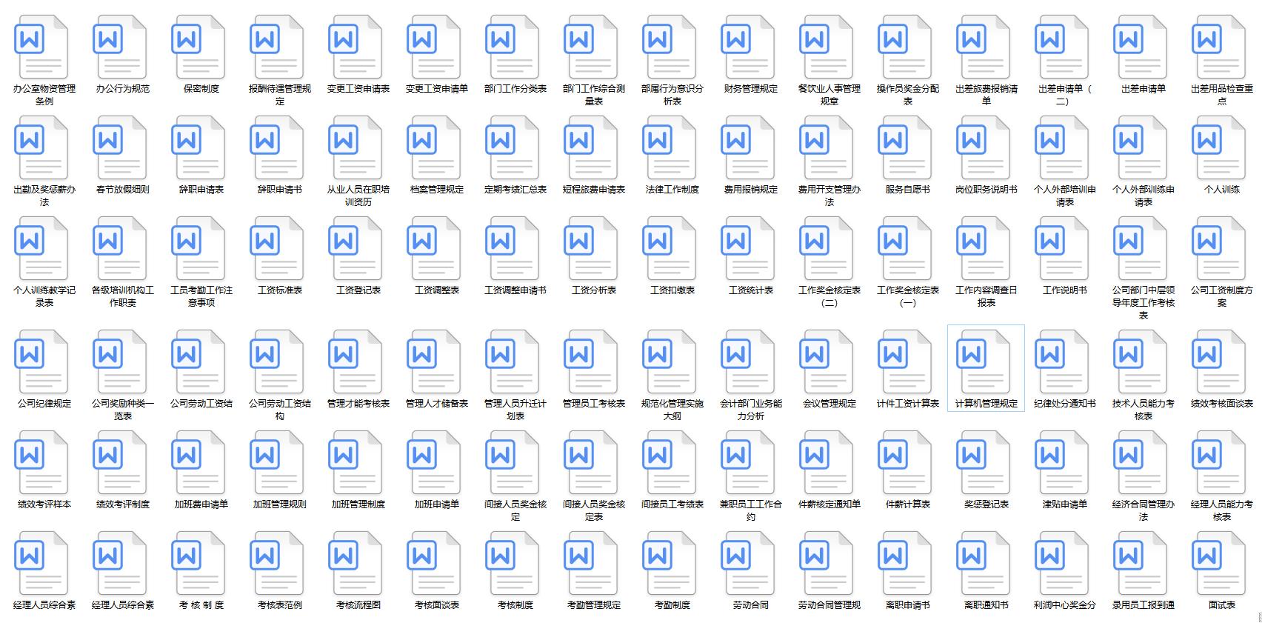Viewport: 1262px width, 623px height.
Task: Click the file name 餐饮业人事管理规章
Action: click(829, 95)
